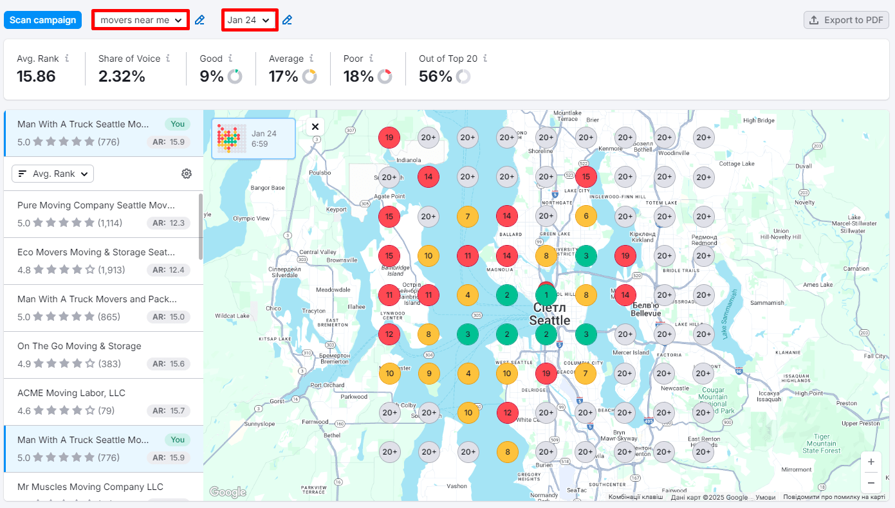
Task: Click the competitor list scrollbar
Action: click(x=200, y=226)
